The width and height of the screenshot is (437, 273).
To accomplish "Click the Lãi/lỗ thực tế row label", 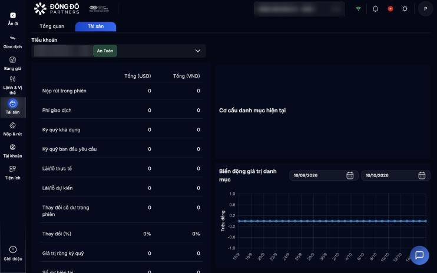I will (57, 168).
